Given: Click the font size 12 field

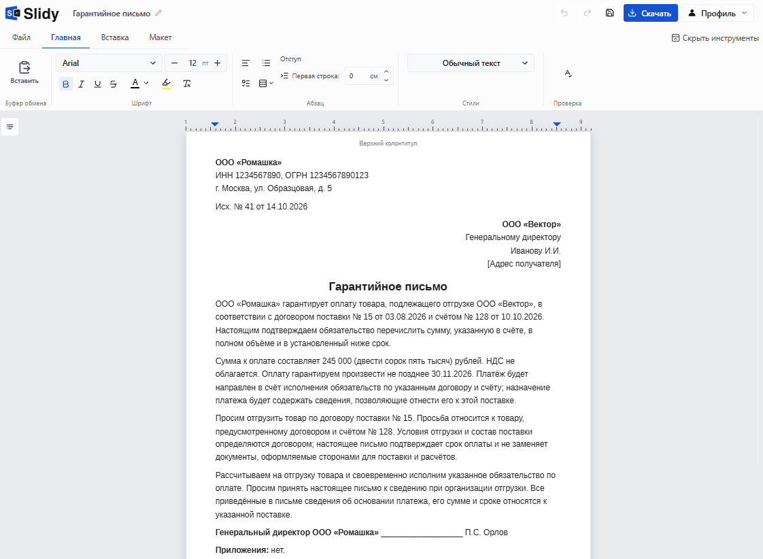Looking at the screenshot, I should click(x=192, y=63).
